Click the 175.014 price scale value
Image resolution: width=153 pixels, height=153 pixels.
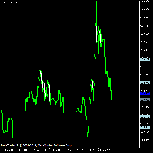tap(145, 75)
